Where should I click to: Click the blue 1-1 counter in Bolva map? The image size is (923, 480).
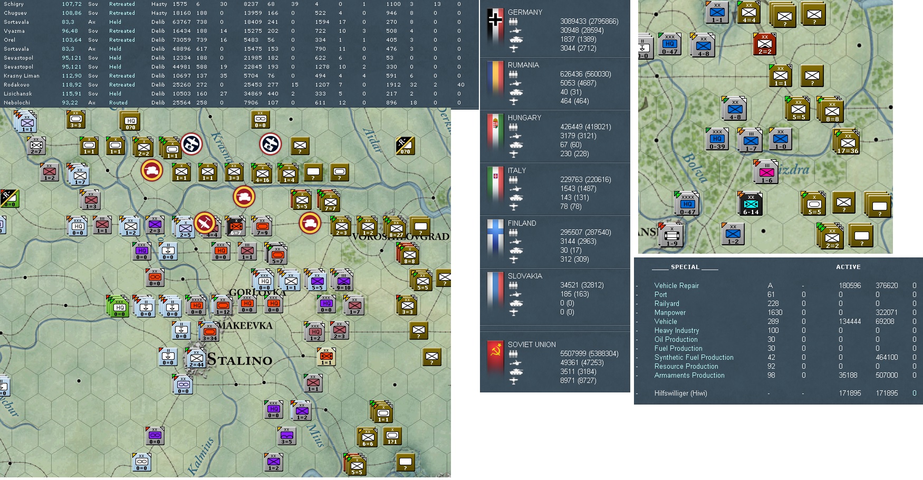717,12
